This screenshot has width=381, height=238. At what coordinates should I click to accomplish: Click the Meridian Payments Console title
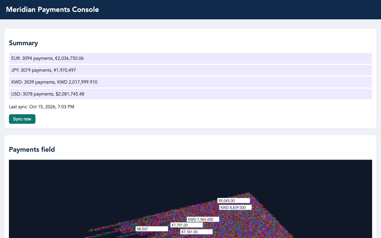pos(52,10)
